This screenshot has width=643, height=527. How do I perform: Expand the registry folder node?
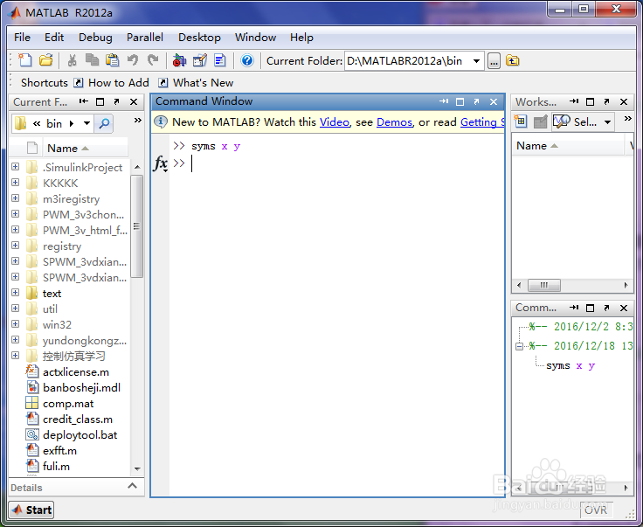pyautogui.click(x=15, y=246)
